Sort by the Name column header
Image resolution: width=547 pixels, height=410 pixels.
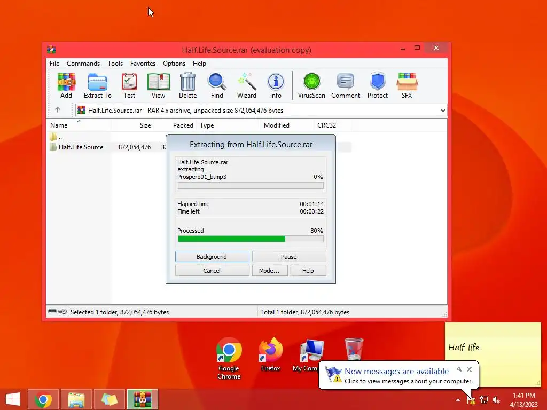click(x=79, y=125)
